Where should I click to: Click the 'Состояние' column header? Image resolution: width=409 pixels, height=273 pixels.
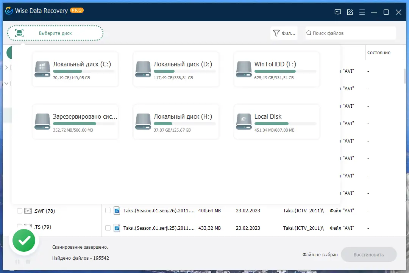(379, 52)
